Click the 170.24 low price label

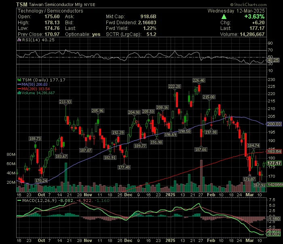(x=41, y=180)
